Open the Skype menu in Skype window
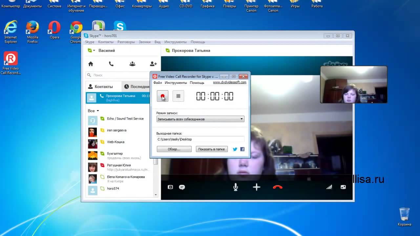This screenshot has width=420, height=236. click(90, 42)
